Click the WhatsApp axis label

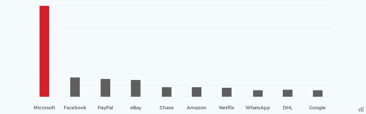click(258, 108)
